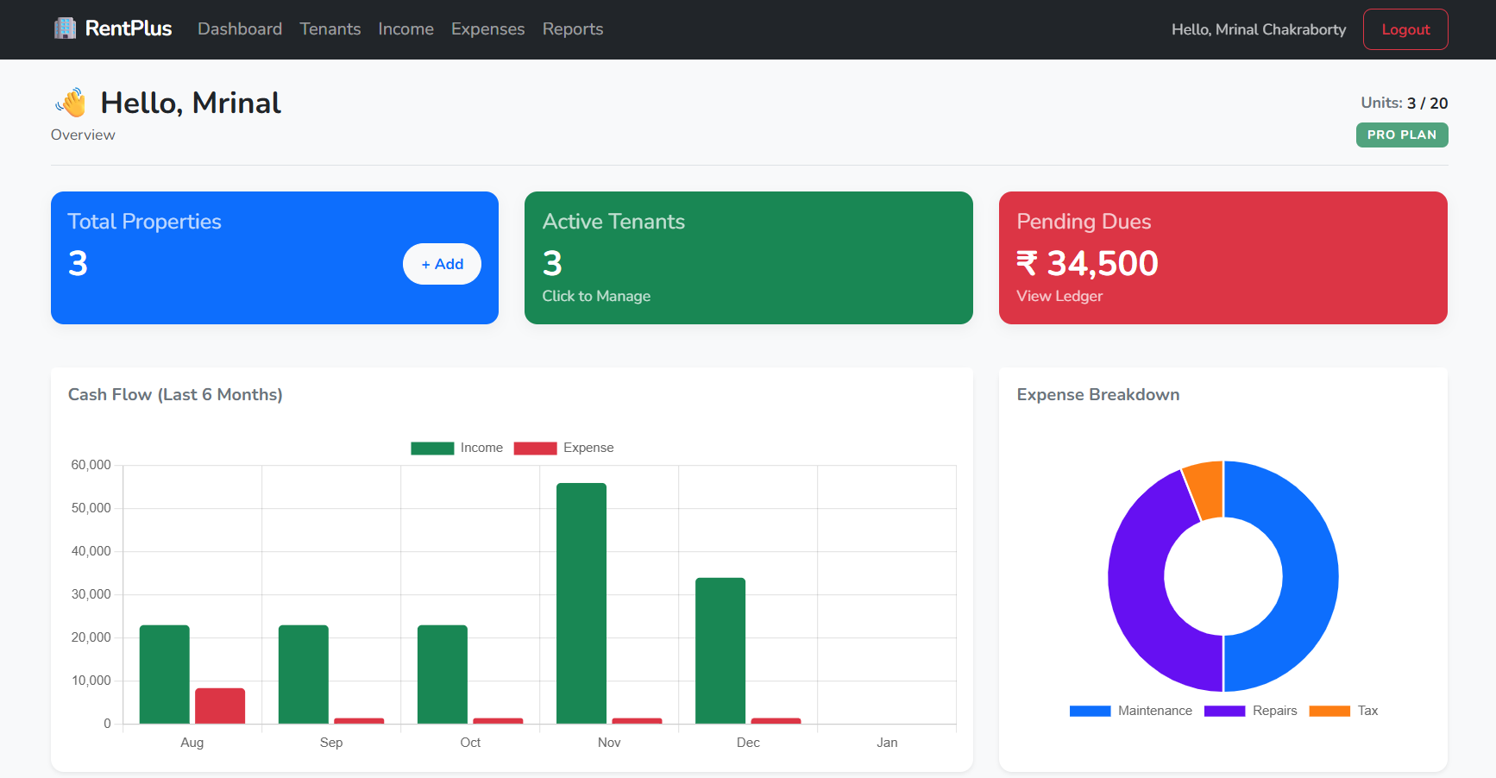This screenshot has width=1496, height=778.
Task: Click the RentPlus building logo icon
Action: coord(65,28)
